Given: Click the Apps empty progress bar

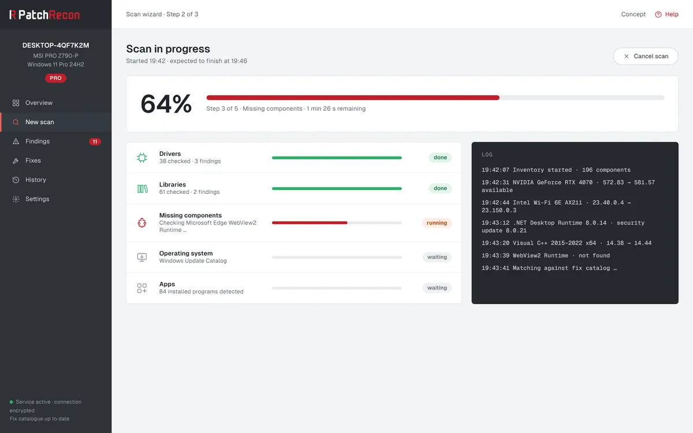Looking at the screenshot, I should pos(337,288).
